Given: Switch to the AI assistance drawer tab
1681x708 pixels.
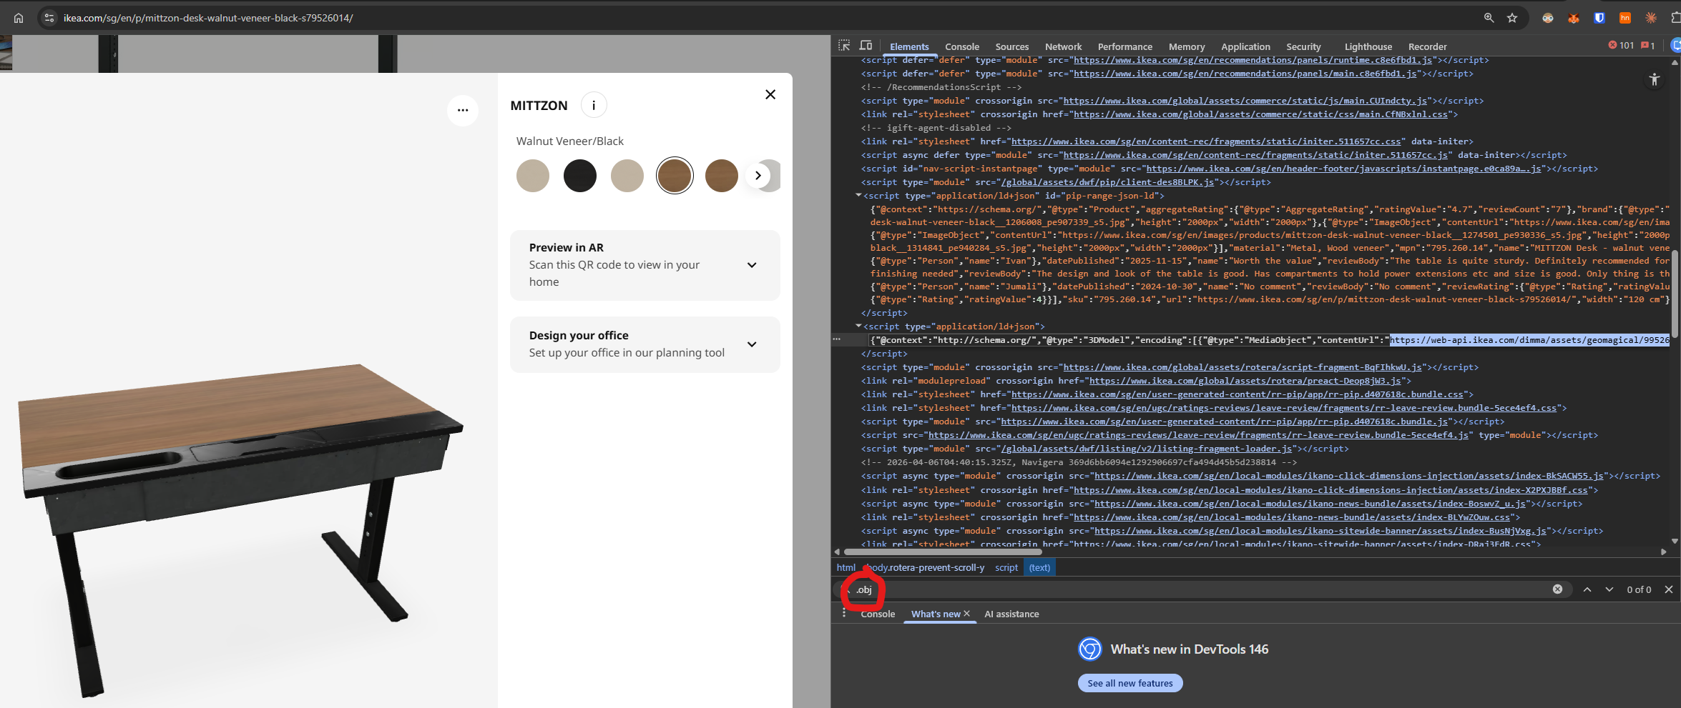Looking at the screenshot, I should (1011, 614).
